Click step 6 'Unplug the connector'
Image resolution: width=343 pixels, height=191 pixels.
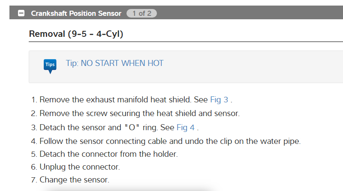tap(80, 167)
